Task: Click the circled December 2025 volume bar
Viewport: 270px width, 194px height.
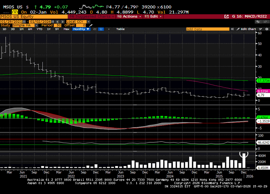Action: [x=244, y=160]
